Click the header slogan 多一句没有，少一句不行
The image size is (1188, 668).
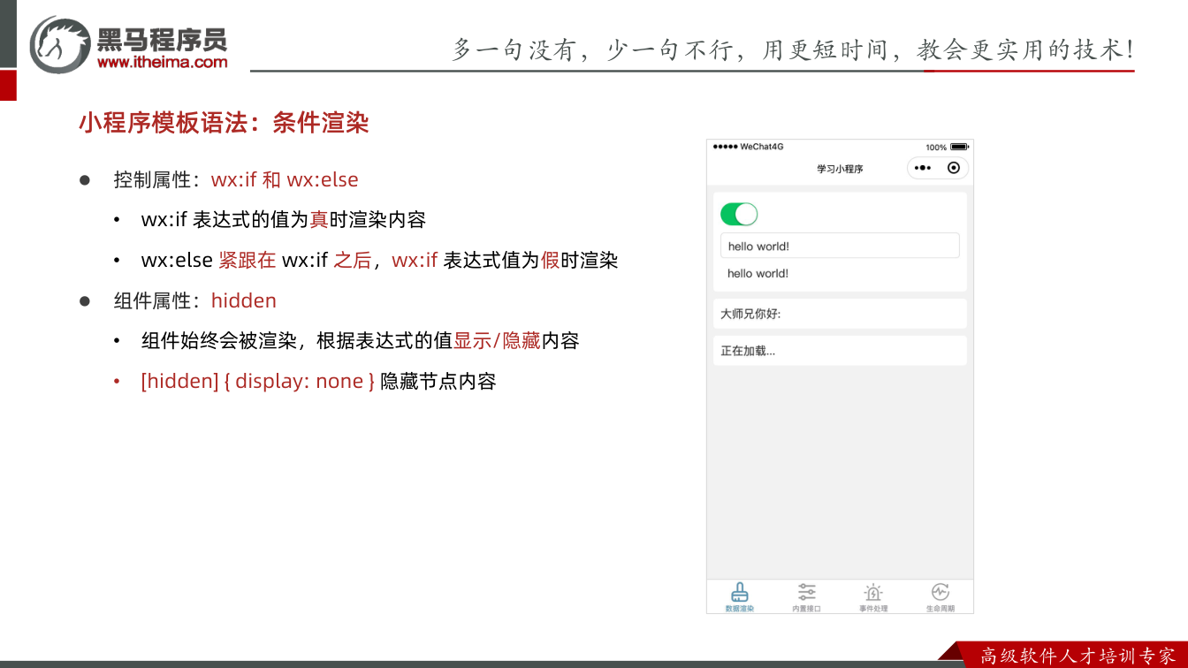793,49
